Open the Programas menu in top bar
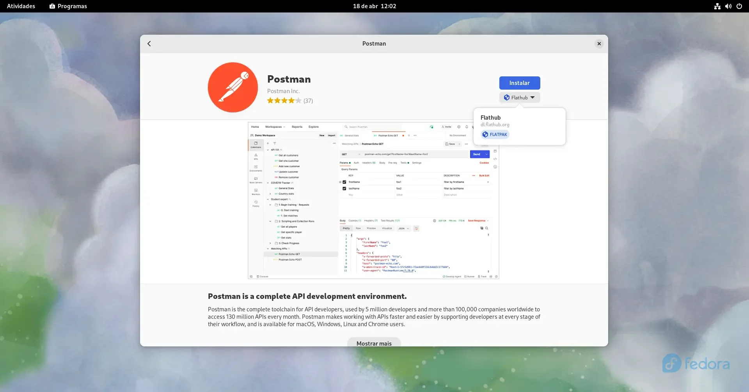This screenshot has width=749, height=392. click(x=68, y=6)
